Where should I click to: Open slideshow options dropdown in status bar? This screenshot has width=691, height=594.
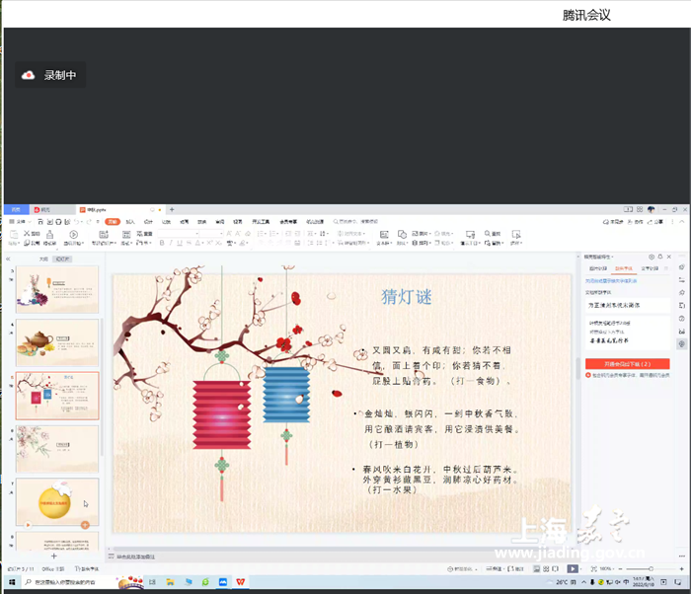[x=582, y=569]
